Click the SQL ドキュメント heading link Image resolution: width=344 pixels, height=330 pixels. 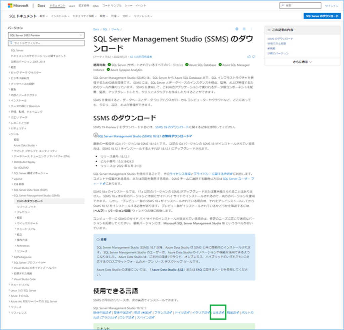tap(23, 16)
